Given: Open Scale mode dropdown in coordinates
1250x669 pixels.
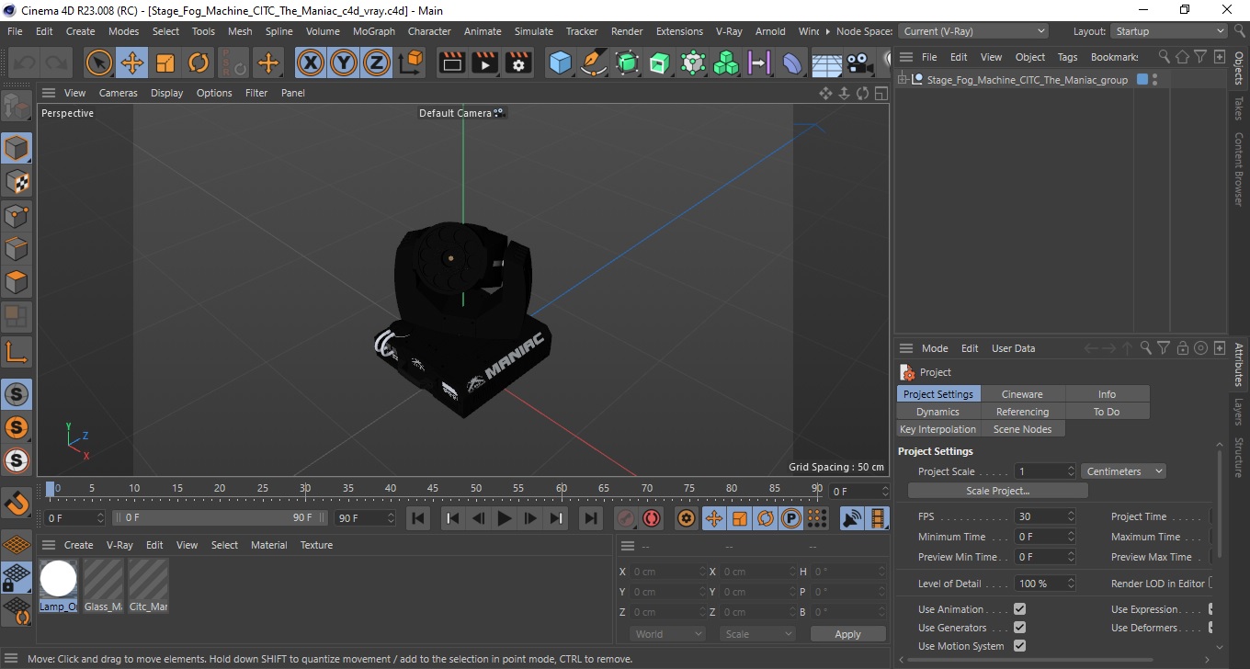Looking at the screenshot, I should point(757,634).
